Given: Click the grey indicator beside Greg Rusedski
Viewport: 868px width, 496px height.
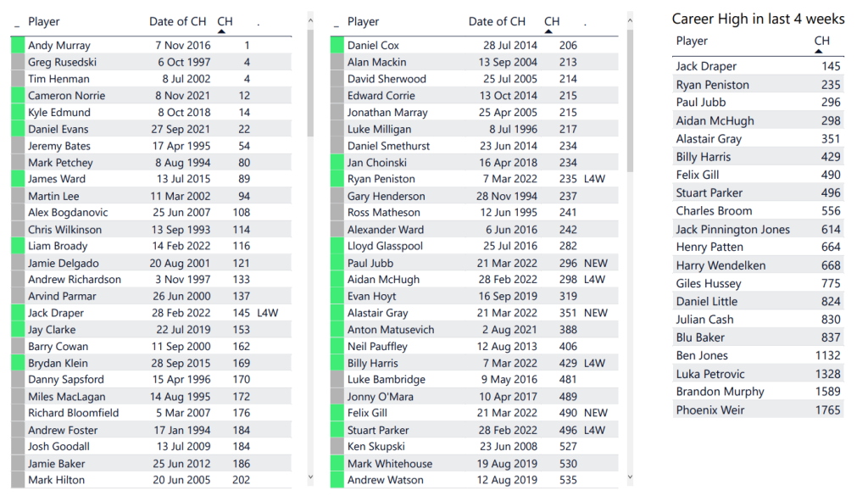Looking at the screenshot, I should [18, 62].
